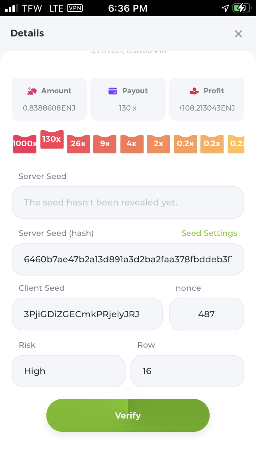Image resolution: width=256 pixels, height=455 pixels.
Task: Select the 1000x multiplier bucket
Action: 25,144
